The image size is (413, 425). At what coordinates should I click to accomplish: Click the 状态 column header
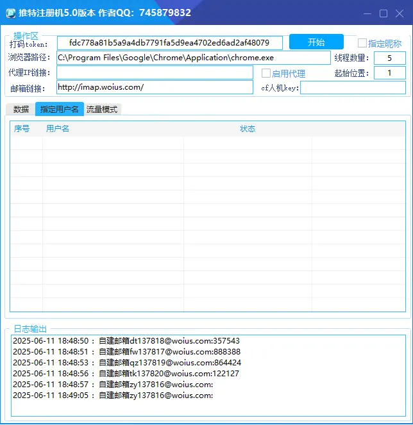248,128
